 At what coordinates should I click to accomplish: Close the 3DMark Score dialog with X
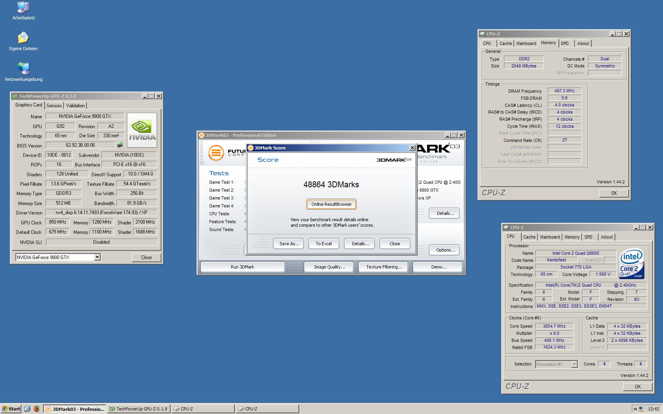[412, 148]
